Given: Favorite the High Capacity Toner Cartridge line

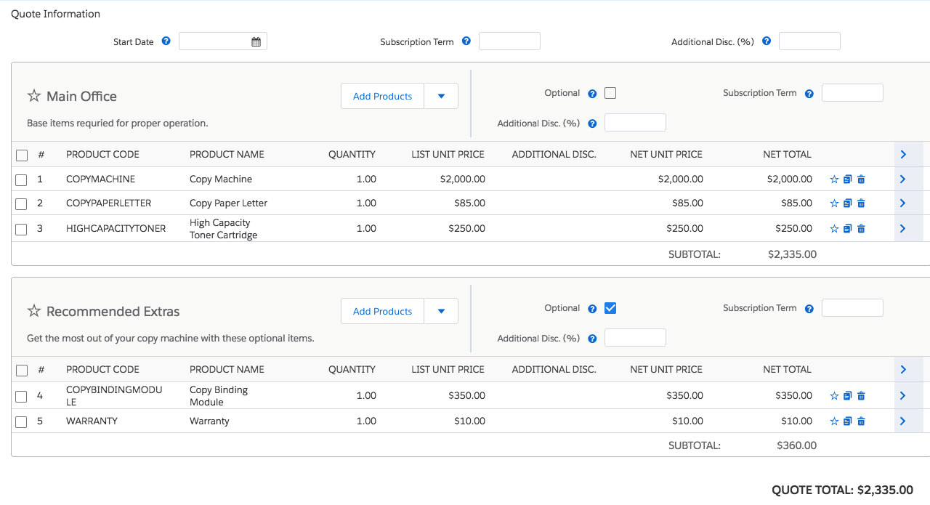Looking at the screenshot, I should point(834,229).
